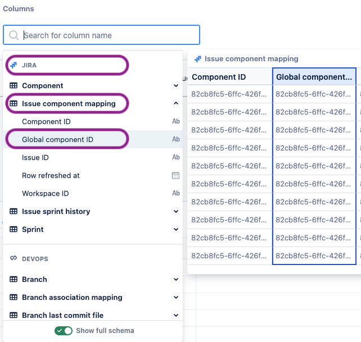Click the DEVOPS section header label
This screenshot has height=342, width=361.
[x=35, y=259]
